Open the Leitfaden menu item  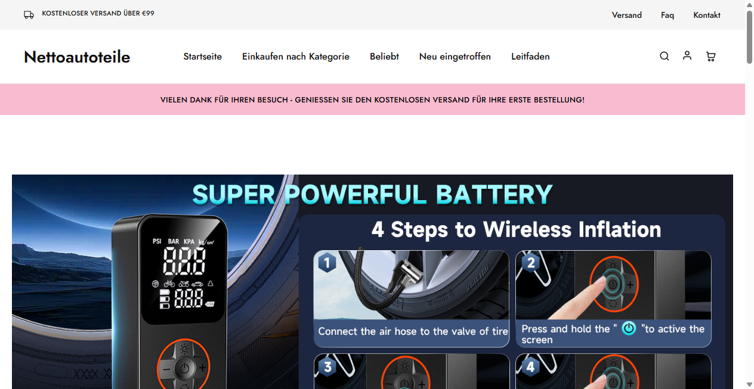click(x=530, y=57)
